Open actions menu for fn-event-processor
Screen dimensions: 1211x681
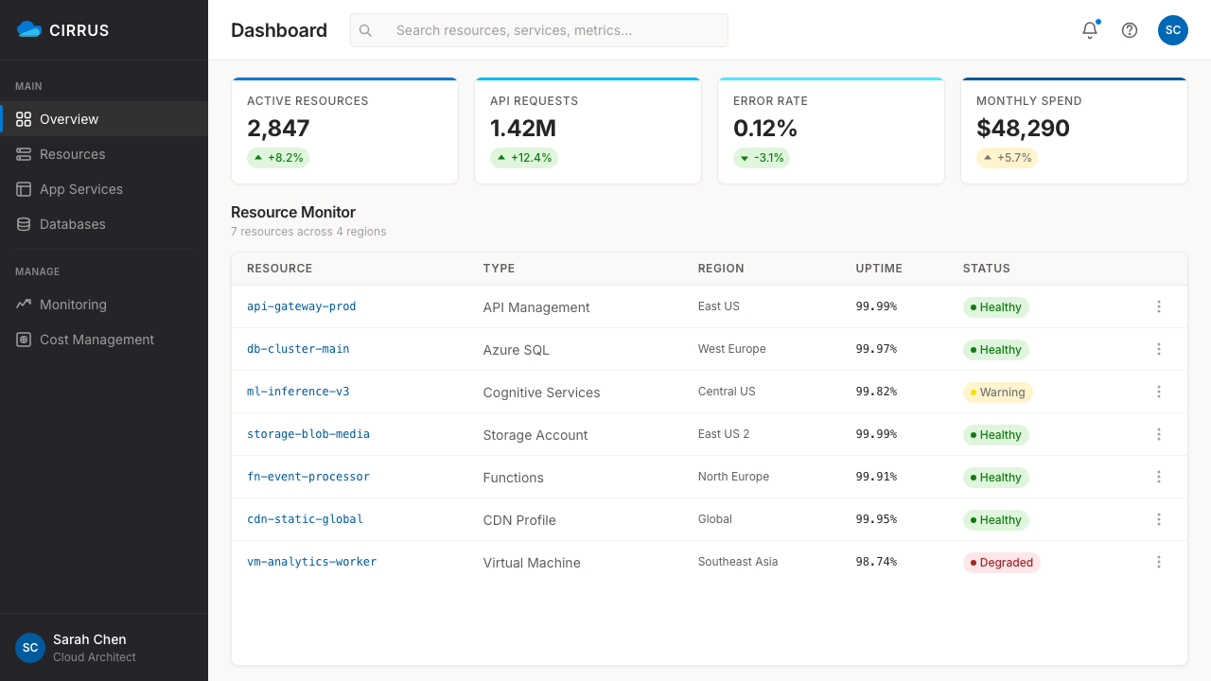[x=1159, y=477]
